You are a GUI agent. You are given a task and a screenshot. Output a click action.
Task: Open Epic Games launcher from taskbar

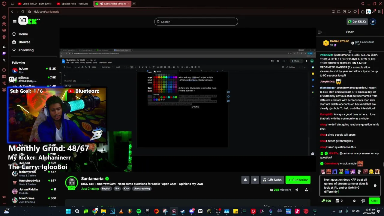pos(147,211)
